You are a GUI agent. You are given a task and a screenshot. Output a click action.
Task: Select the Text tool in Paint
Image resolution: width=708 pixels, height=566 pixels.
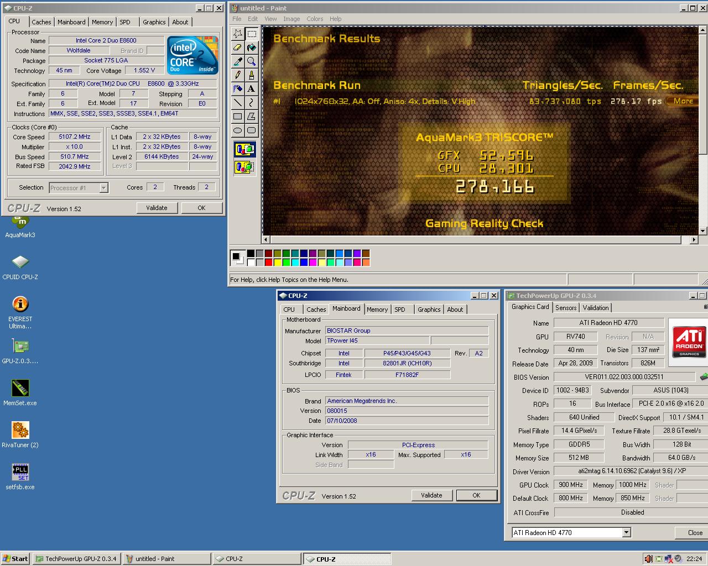point(251,88)
